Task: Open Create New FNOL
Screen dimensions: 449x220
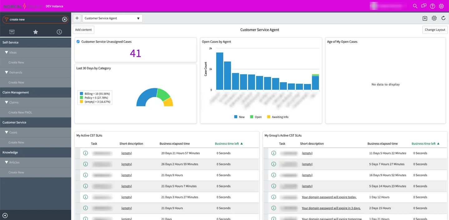Action: click(20, 112)
